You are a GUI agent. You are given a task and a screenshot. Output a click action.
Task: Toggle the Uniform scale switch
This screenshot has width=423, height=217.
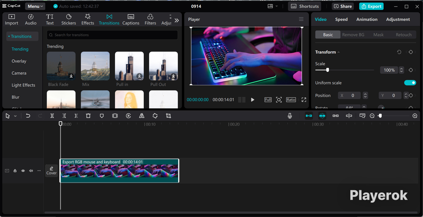point(410,83)
